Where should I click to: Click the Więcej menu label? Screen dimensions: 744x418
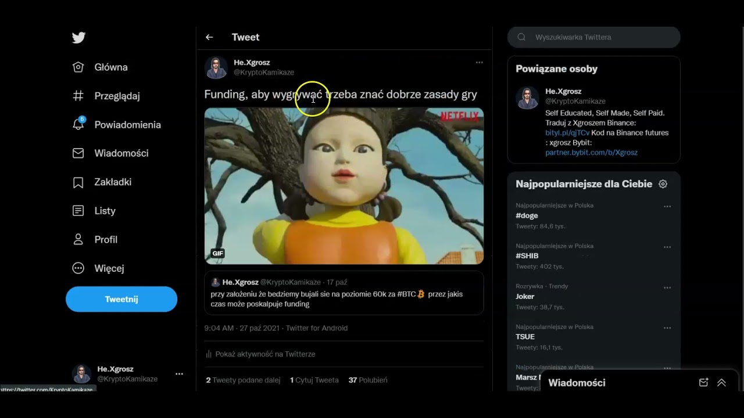pyautogui.click(x=109, y=268)
